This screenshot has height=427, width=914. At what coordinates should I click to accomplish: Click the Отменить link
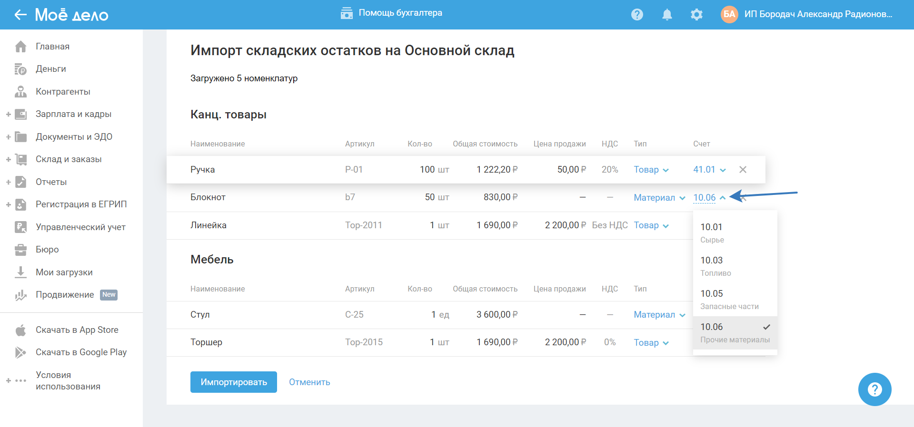point(309,382)
